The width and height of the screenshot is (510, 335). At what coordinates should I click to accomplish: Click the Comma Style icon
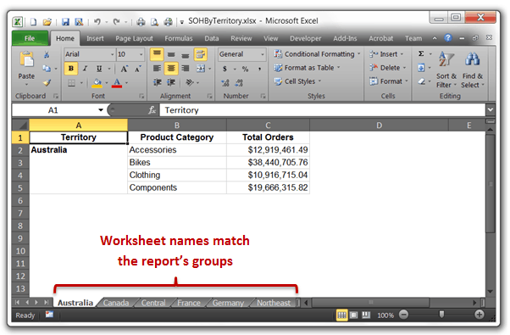259,69
